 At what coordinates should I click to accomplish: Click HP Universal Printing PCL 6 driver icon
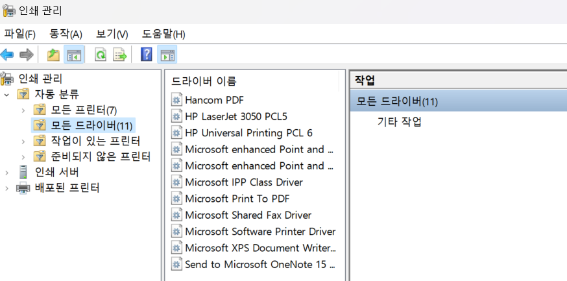176,133
